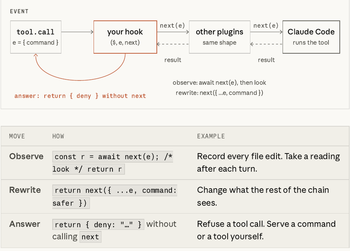Click the 'rewrite: next({ ...e, command })' note
Viewport: 350px width, 251px height.
[219, 93]
